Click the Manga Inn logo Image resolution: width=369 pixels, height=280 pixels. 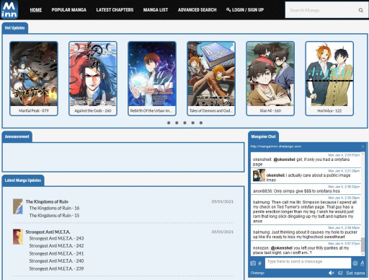click(9, 9)
